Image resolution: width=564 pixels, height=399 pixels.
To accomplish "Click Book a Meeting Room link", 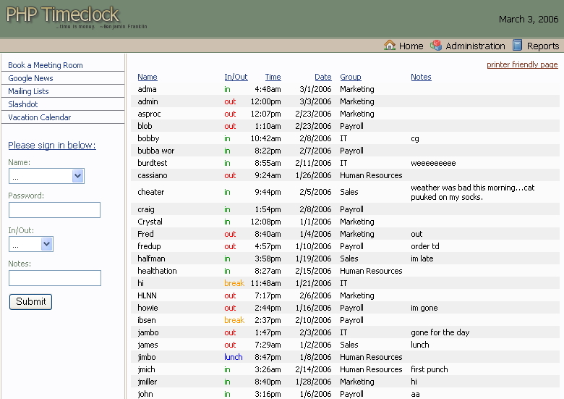I will pos(46,65).
